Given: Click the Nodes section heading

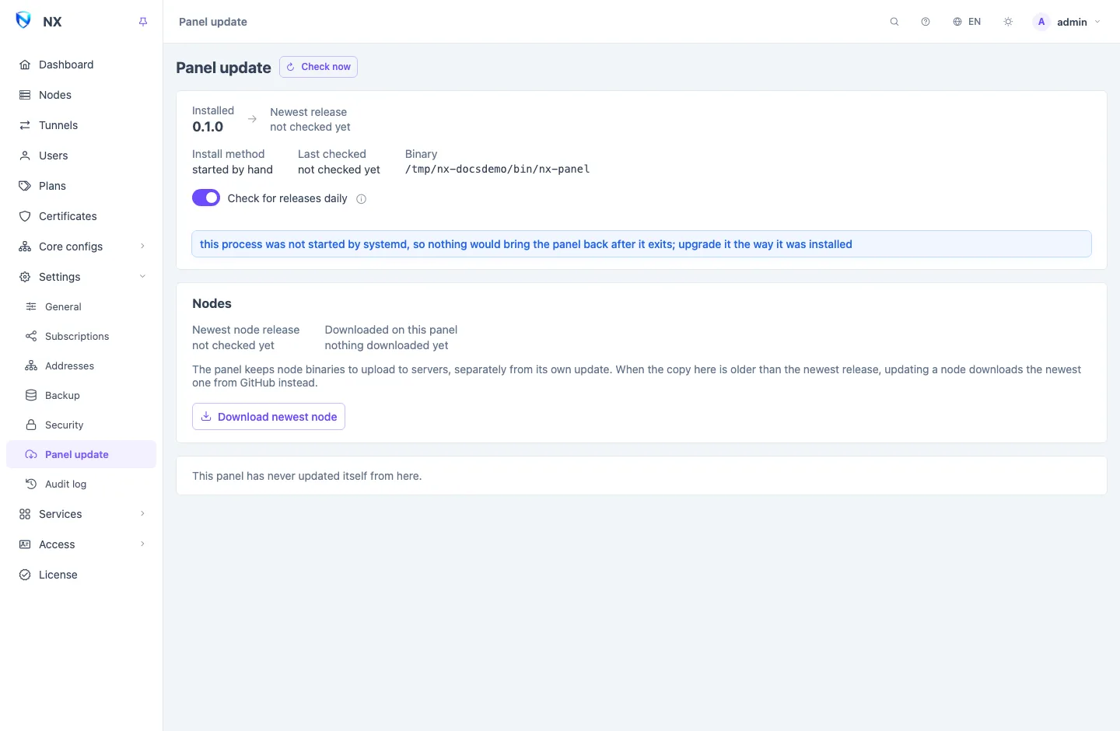Looking at the screenshot, I should tap(212, 303).
